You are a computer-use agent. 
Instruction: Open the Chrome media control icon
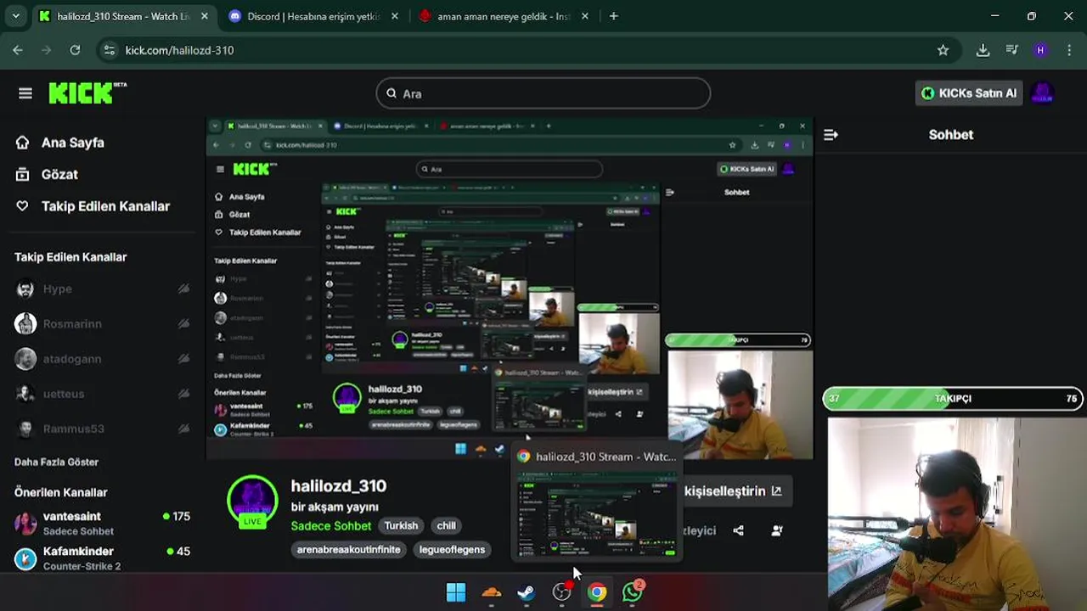click(x=1011, y=50)
